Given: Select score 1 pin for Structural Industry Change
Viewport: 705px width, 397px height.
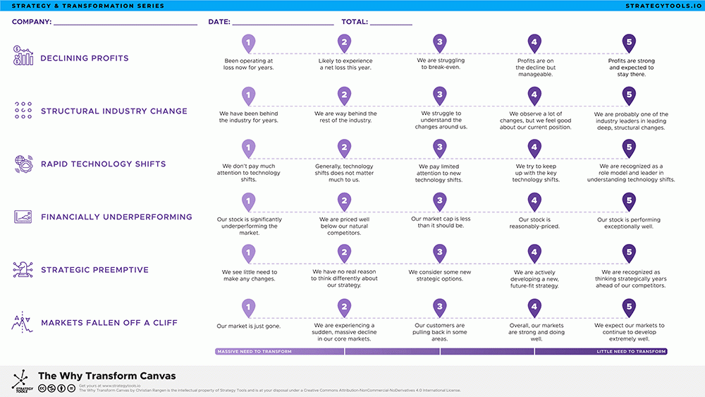Looking at the screenshot, I should (248, 96).
